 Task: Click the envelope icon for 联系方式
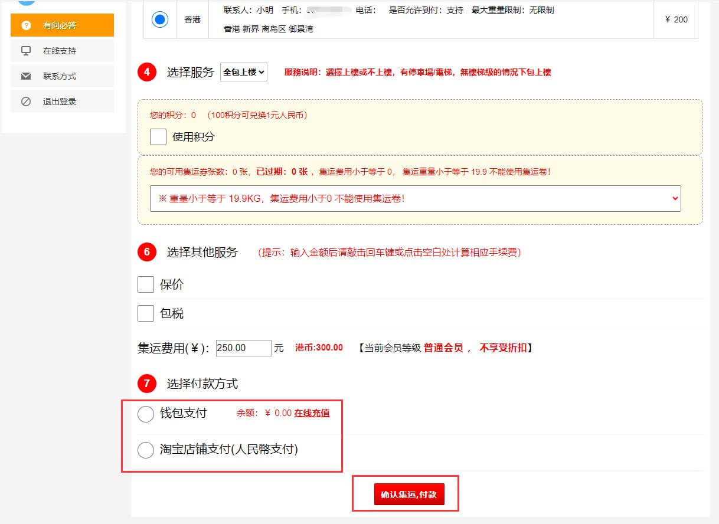click(x=26, y=76)
